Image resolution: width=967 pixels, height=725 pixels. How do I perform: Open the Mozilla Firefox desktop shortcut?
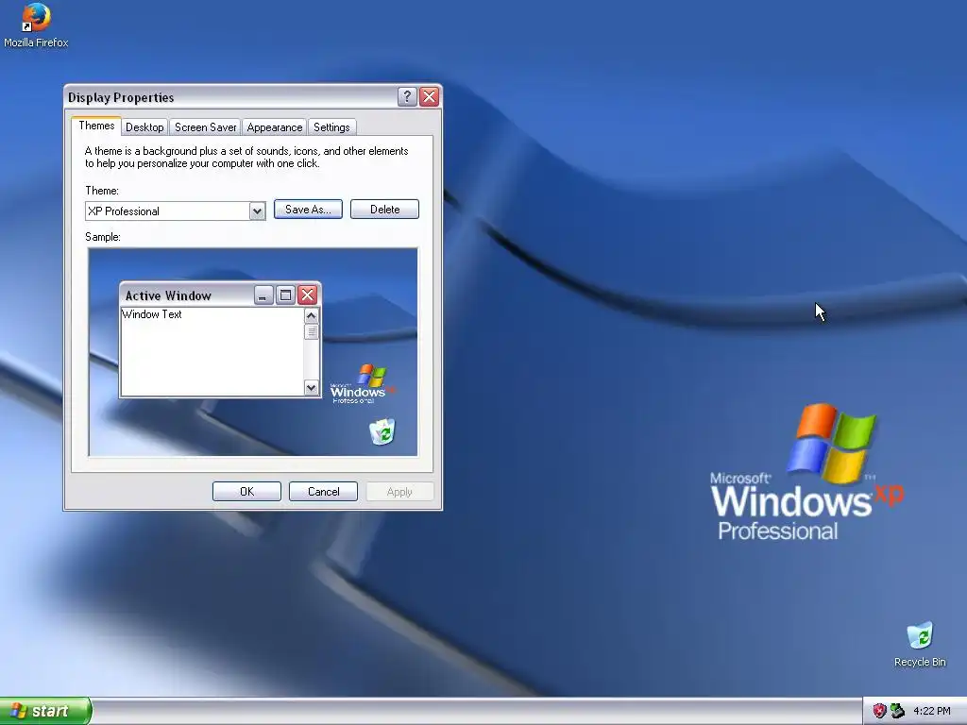(x=36, y=25)
